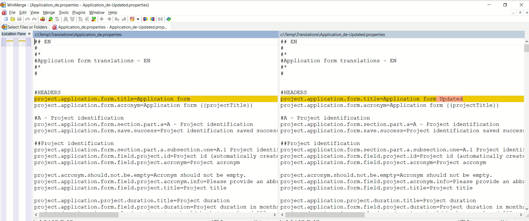The height and width of the screenshot is (221, 529).
Task: Click the Select Line Difference icon
Action: 42,19
